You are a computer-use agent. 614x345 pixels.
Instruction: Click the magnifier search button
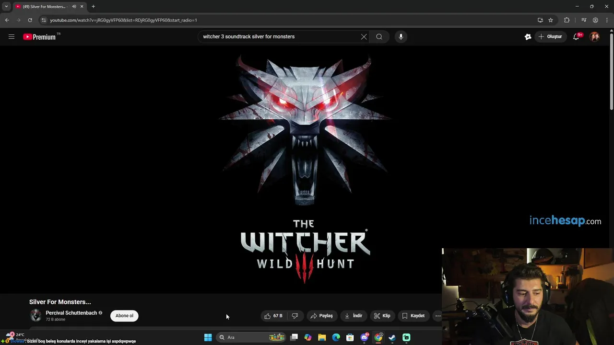(x=379, y=36)
